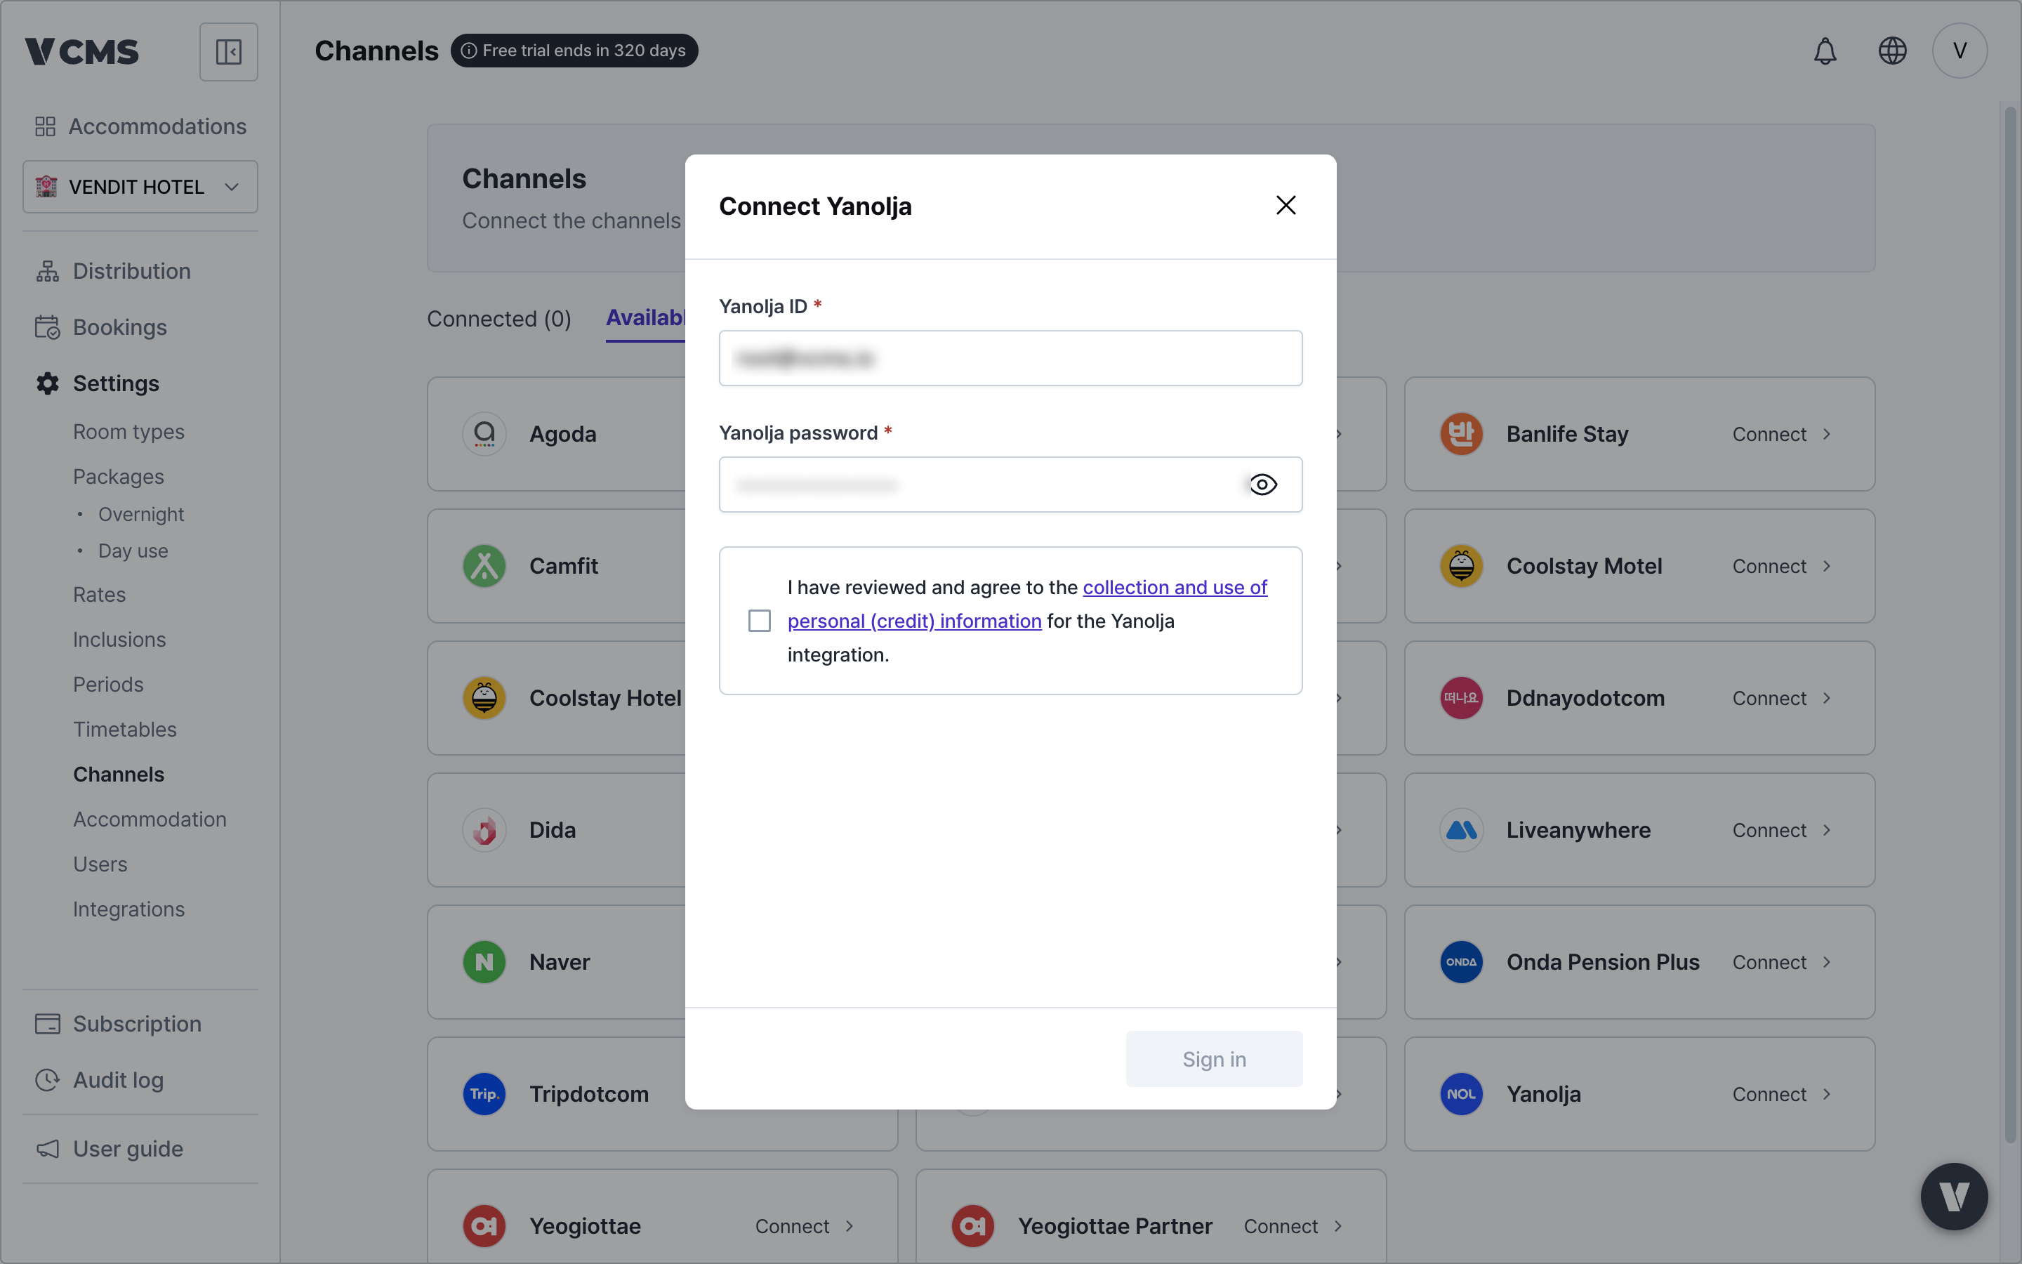Viewport: 2022px width, 1264px height.
Task: Expand Liveanywhere Connect chevron
Action: pyautogui.click(x=1827, y=830)
